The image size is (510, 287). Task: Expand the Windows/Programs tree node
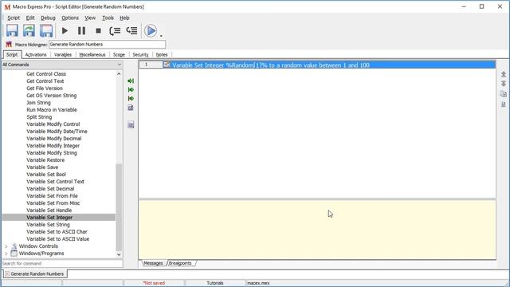coord(6,254)
